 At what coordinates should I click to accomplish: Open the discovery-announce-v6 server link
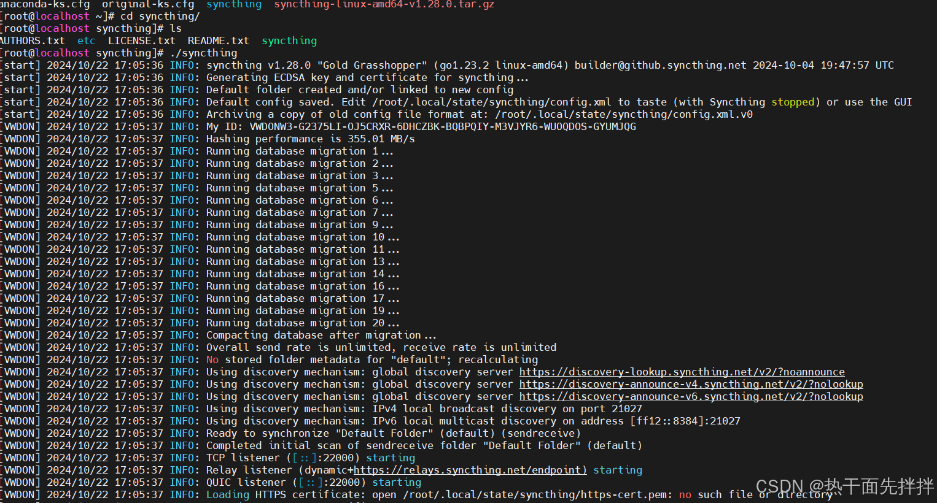point(691,396)
